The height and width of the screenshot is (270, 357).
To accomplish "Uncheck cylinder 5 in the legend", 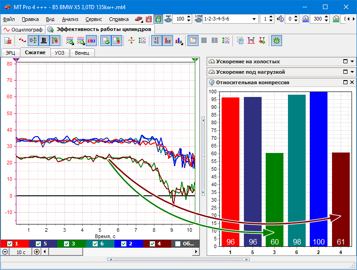I will point(38,244).
